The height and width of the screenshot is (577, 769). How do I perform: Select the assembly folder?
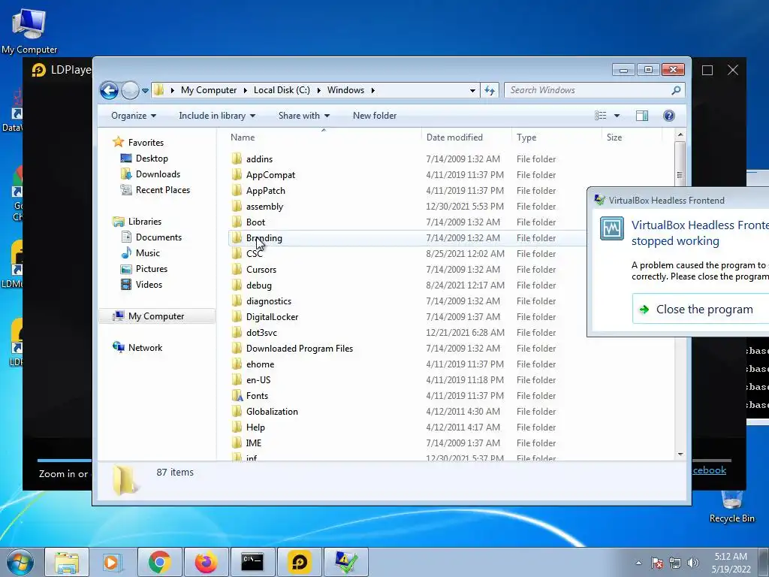(x=265, y=207)
